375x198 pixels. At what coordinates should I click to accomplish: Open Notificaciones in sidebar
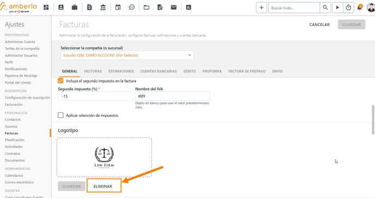coord(16,69)
